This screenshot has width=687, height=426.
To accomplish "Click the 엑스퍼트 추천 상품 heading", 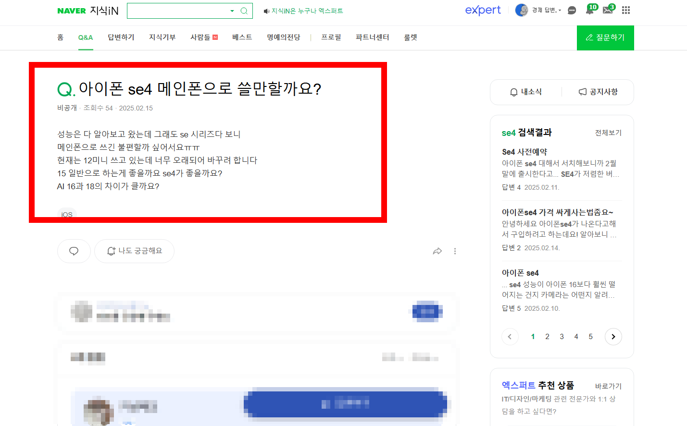I will [538, 385].
